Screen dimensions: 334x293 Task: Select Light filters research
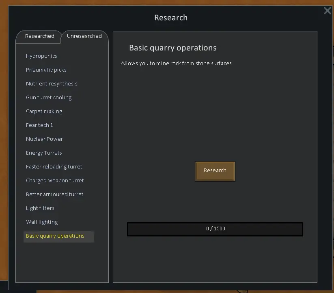(40, 208)
